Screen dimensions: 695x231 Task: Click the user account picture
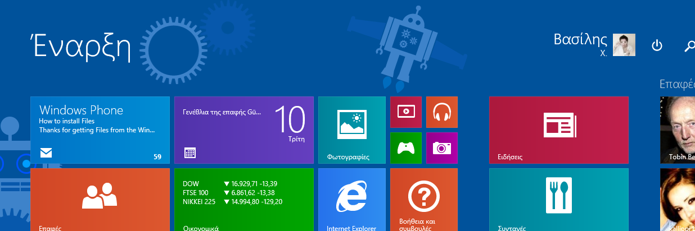tap(624, 45)
